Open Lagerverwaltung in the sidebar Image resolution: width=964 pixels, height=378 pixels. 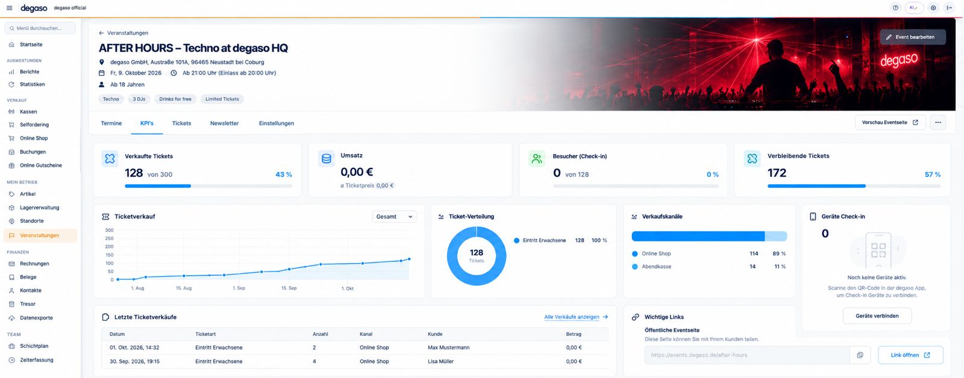[x=40, y=208]
